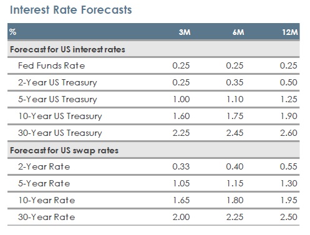Select the 12M column header

pos(290,32)
